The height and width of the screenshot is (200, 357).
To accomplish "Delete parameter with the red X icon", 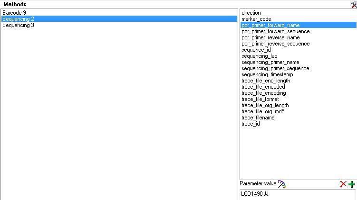I will (x=343, y=184).
